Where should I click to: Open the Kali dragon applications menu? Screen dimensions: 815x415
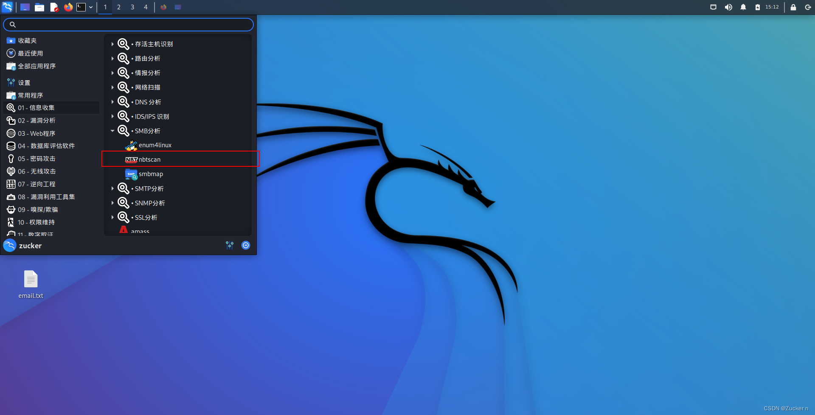(8, 7)
